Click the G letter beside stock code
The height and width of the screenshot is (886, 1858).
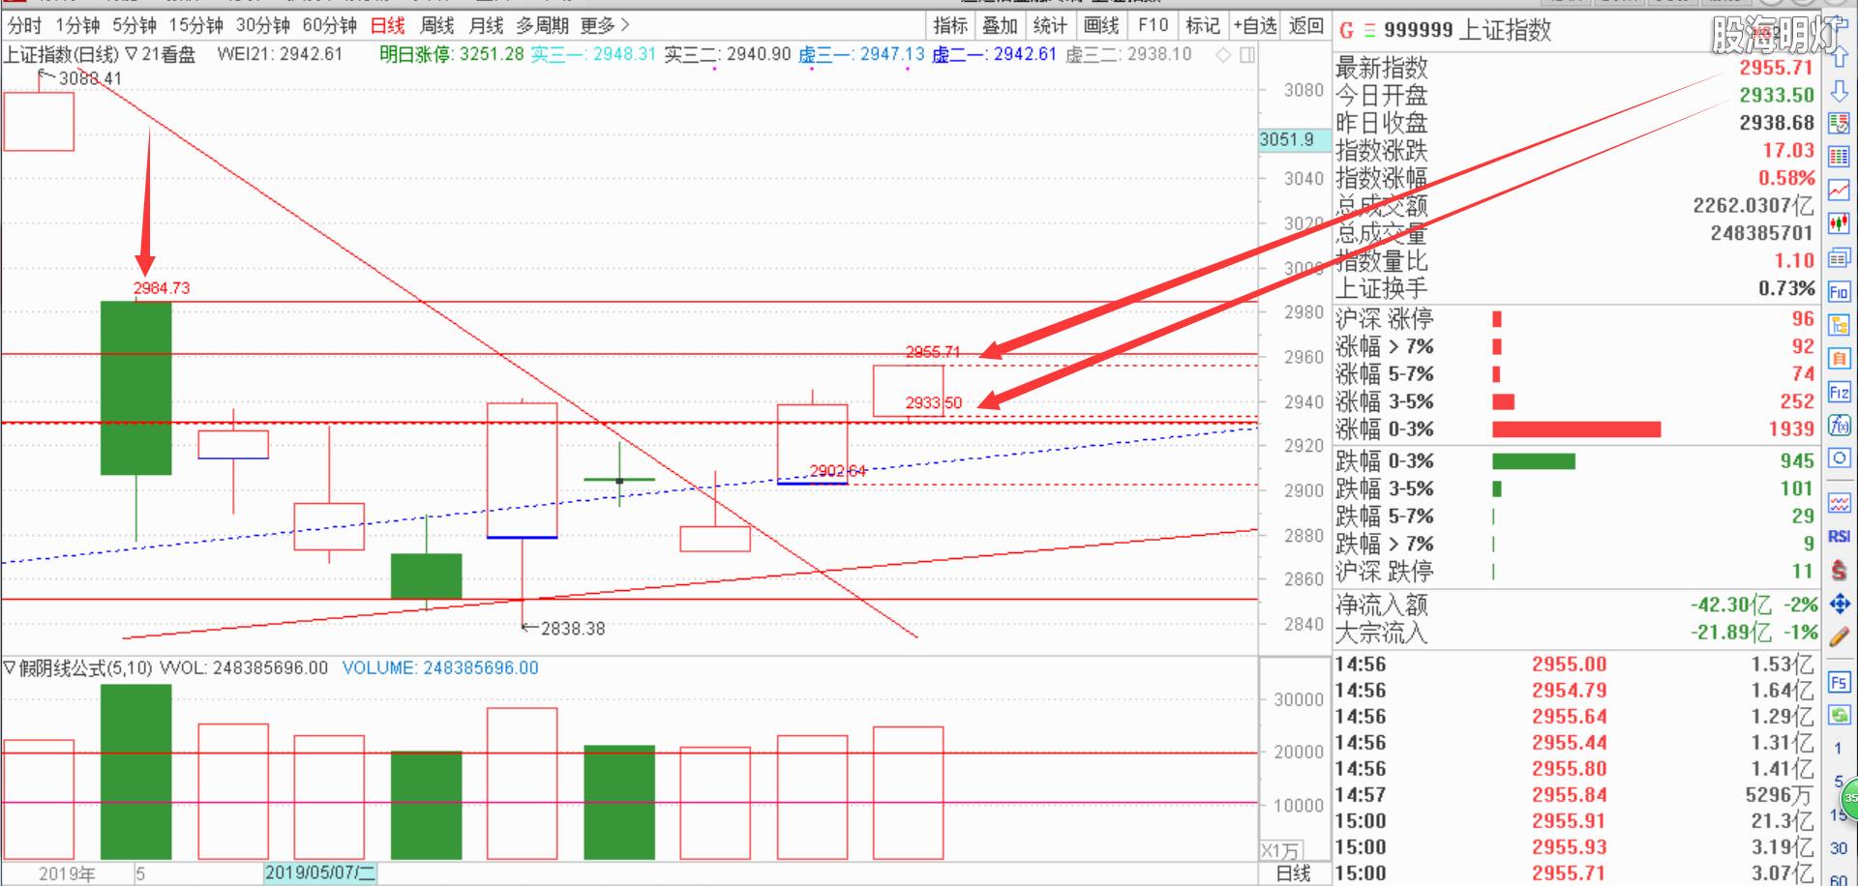tap(1347, 31)
